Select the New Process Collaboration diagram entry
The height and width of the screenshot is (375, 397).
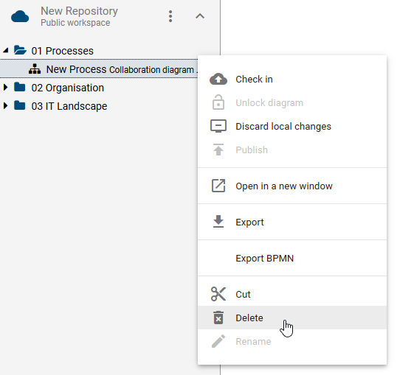pyautogui.click(x=99, y=69)
